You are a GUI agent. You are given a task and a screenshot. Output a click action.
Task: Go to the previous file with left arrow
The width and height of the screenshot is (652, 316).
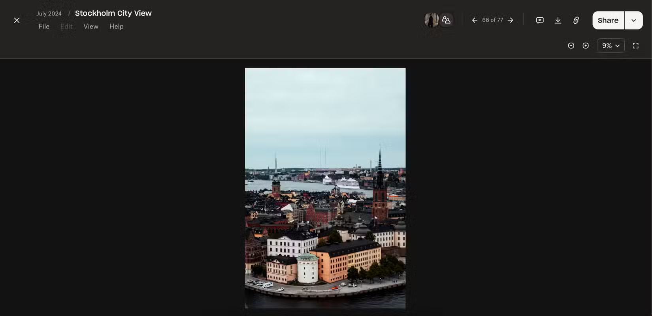click(475, 20)
